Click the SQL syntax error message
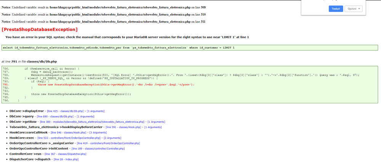 tap(127, 37)
